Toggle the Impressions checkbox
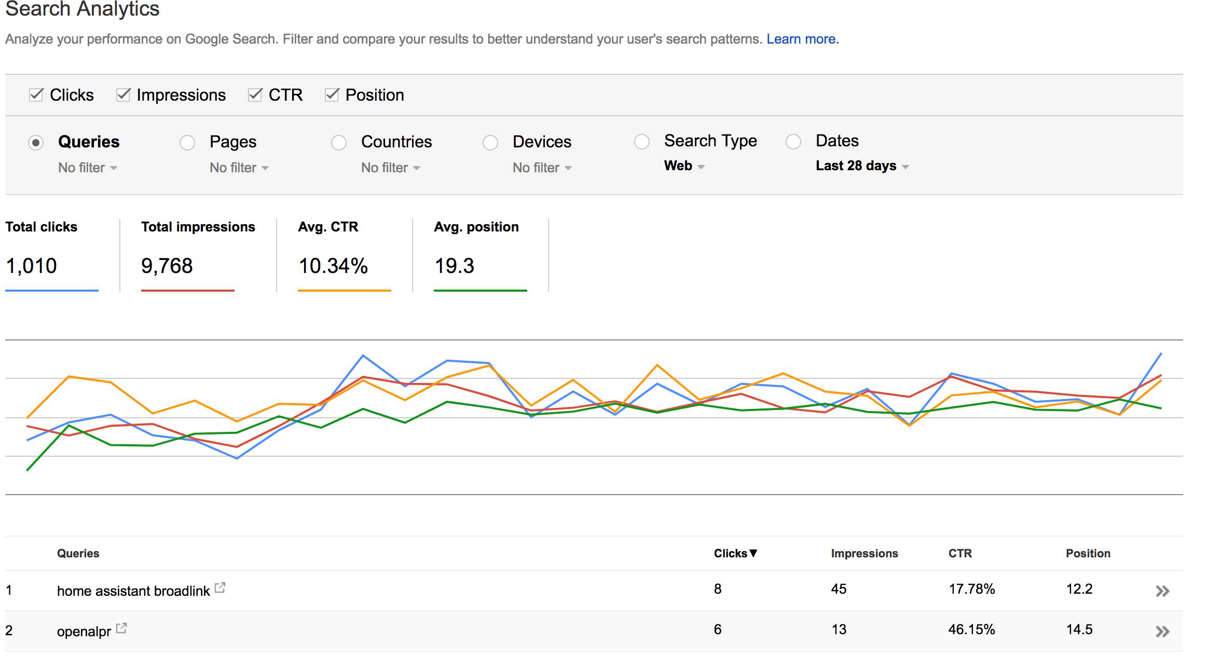Image resolution: width=1207 pixels, height=656 pixels. (x=123, y=95)
